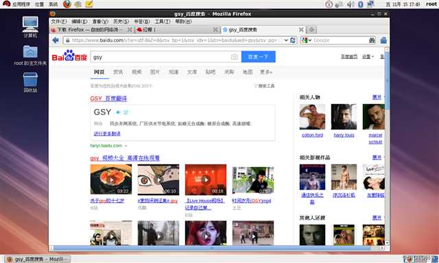Expand 展开 next to 相关影视作品
Viewport: 439px width, 263px height.
377,158
